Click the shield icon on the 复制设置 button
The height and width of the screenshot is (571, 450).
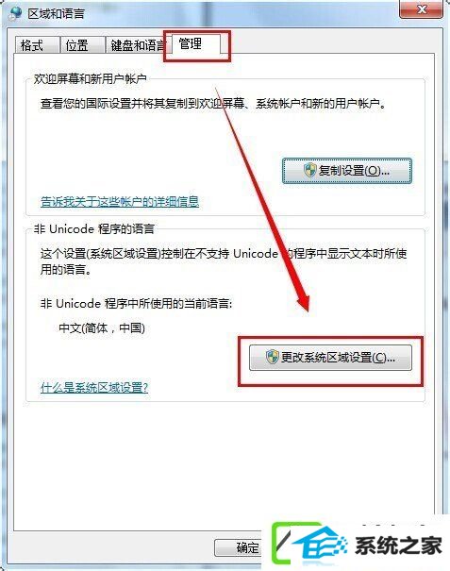(x=309, y=170)
